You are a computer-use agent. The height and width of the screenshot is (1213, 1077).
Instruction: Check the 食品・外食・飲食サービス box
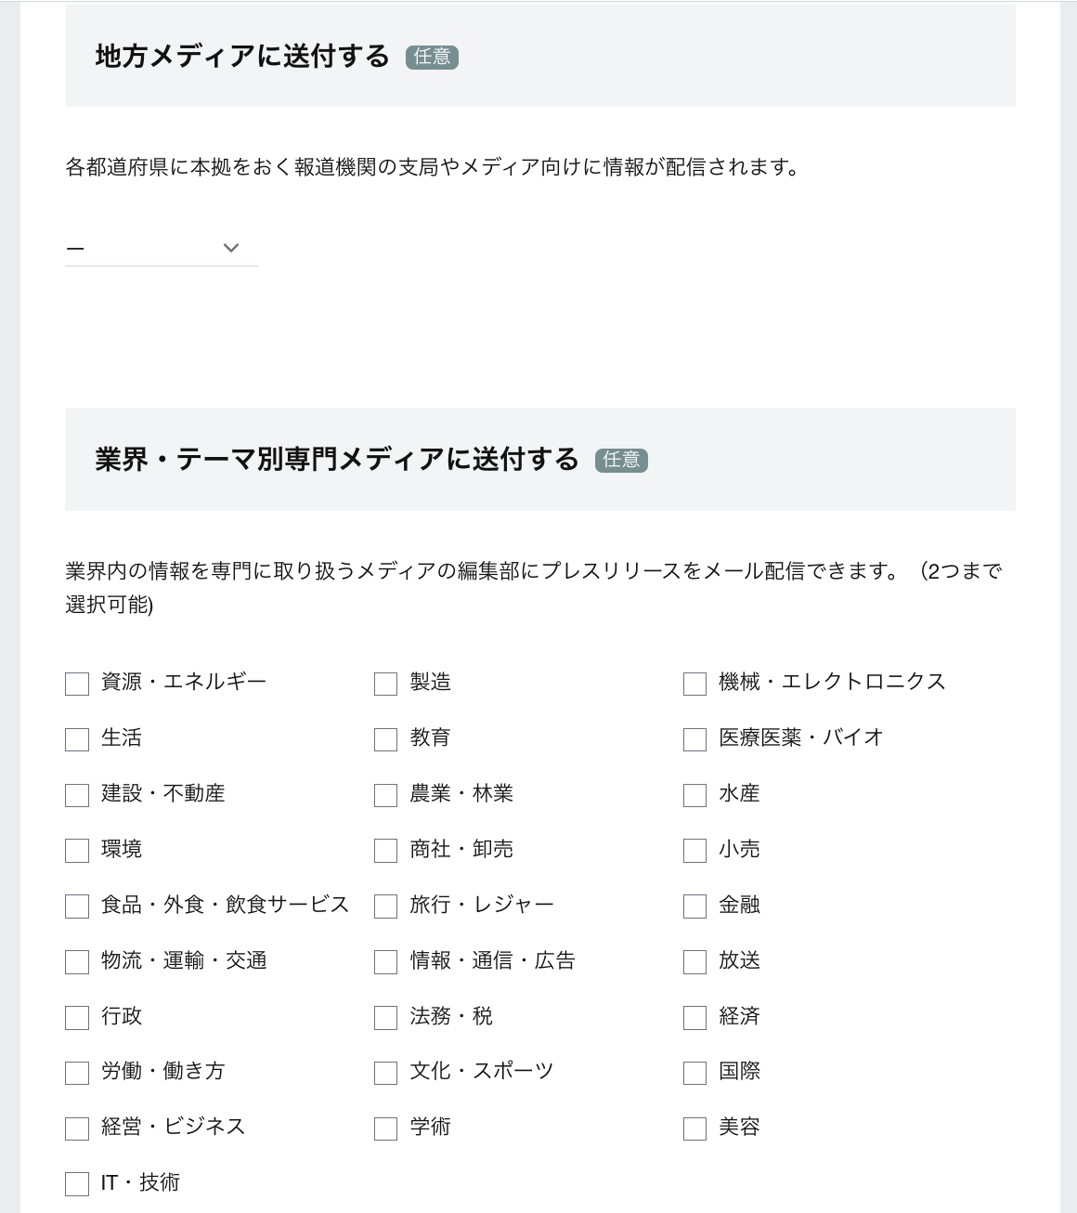tap(76, 906)
